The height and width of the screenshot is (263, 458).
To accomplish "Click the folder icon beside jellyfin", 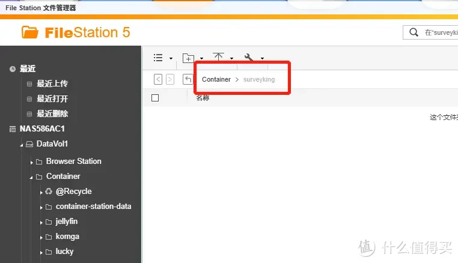I will point(49,222).
